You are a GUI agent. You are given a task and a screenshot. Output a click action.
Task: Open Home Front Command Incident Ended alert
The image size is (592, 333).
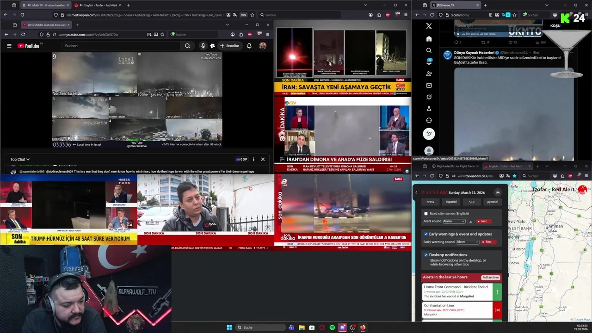coord(462,292)
